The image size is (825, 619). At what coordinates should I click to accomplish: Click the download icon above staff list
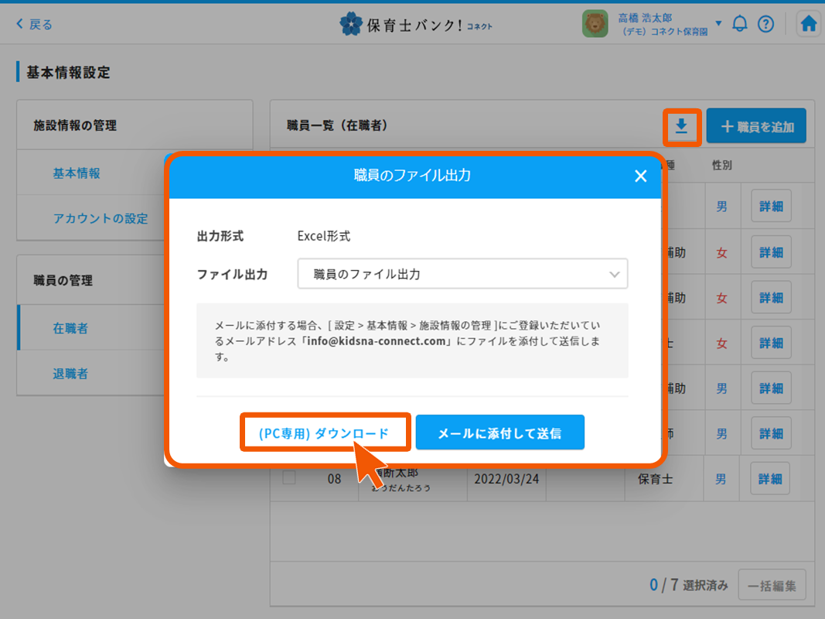point(681,126)
